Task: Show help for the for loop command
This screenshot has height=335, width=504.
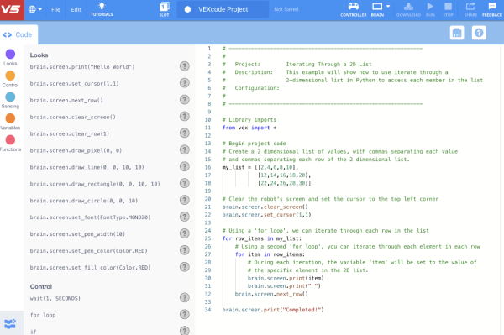Action: (185, 314)
